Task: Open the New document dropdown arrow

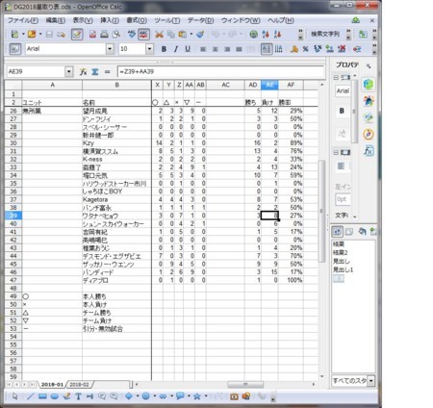Action: click(x=23, y=34)
